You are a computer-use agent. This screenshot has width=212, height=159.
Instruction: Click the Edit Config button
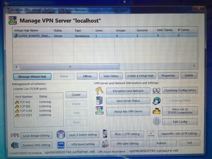pyautogui.click(x=180, y=122)
